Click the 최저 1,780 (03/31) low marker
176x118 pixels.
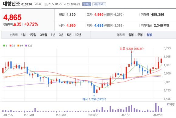click(x=94, y=99)
